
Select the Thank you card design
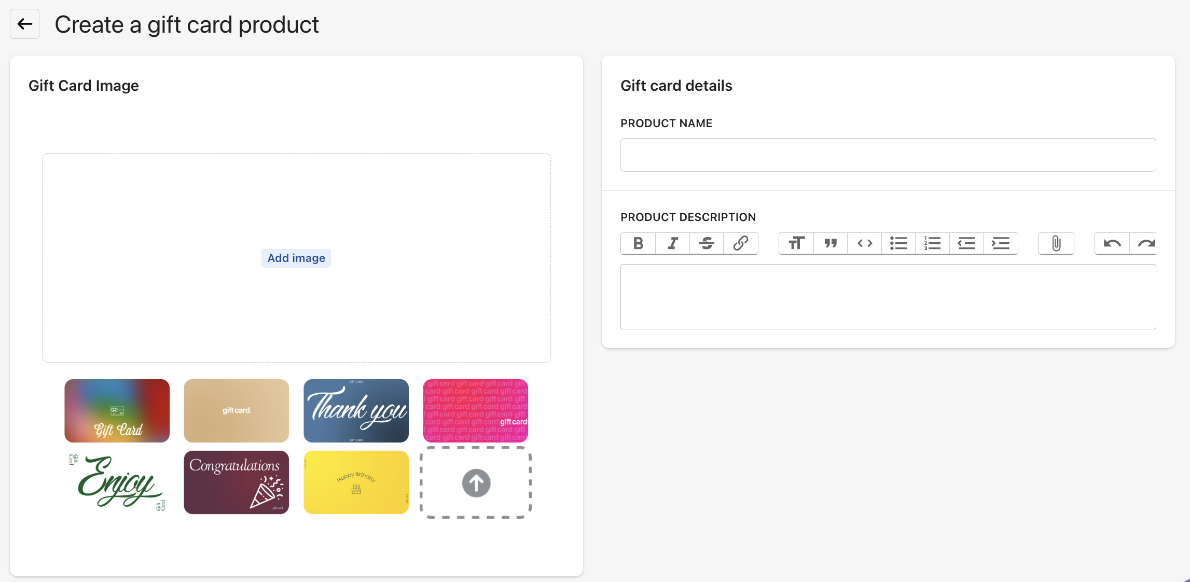point(356,411)
